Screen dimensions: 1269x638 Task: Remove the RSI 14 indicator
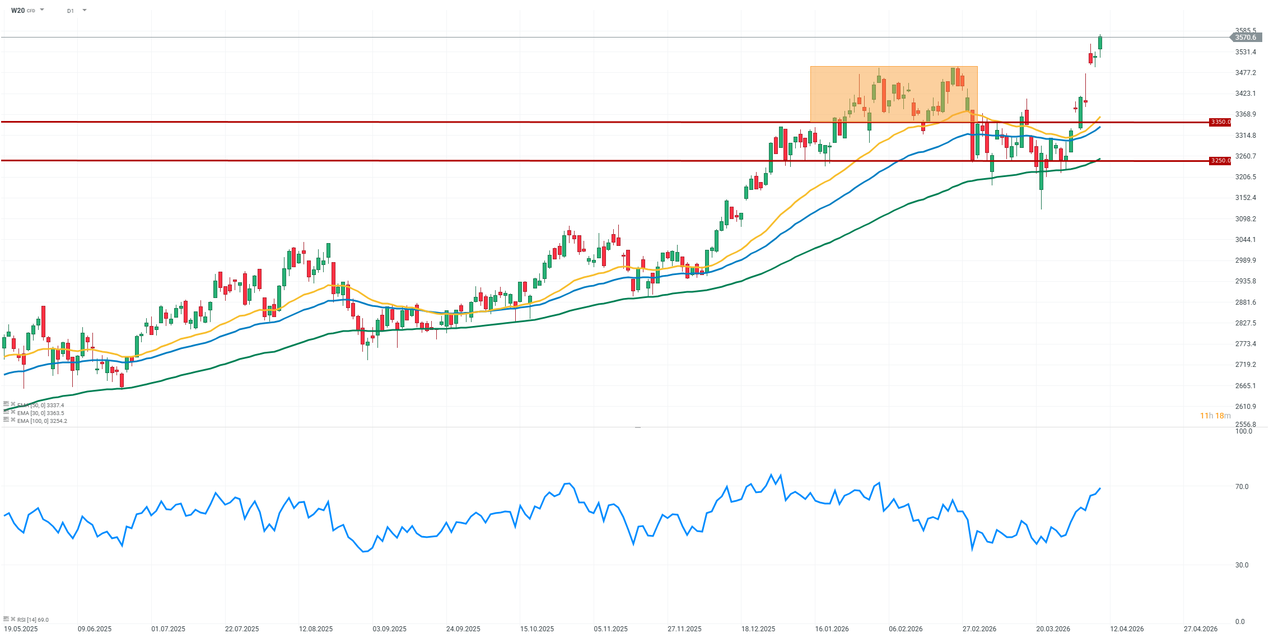click(13, 619)
